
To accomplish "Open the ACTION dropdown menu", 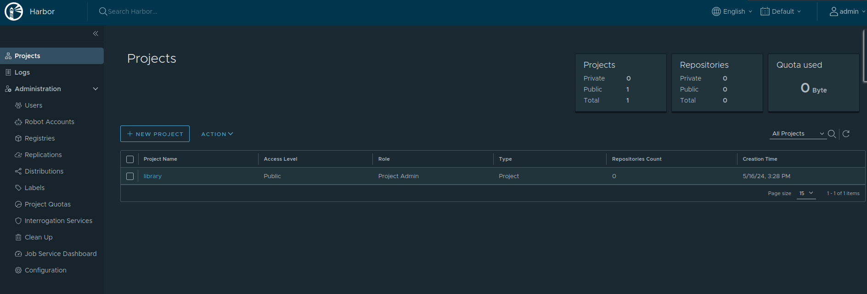I will (x=217, y=134).
